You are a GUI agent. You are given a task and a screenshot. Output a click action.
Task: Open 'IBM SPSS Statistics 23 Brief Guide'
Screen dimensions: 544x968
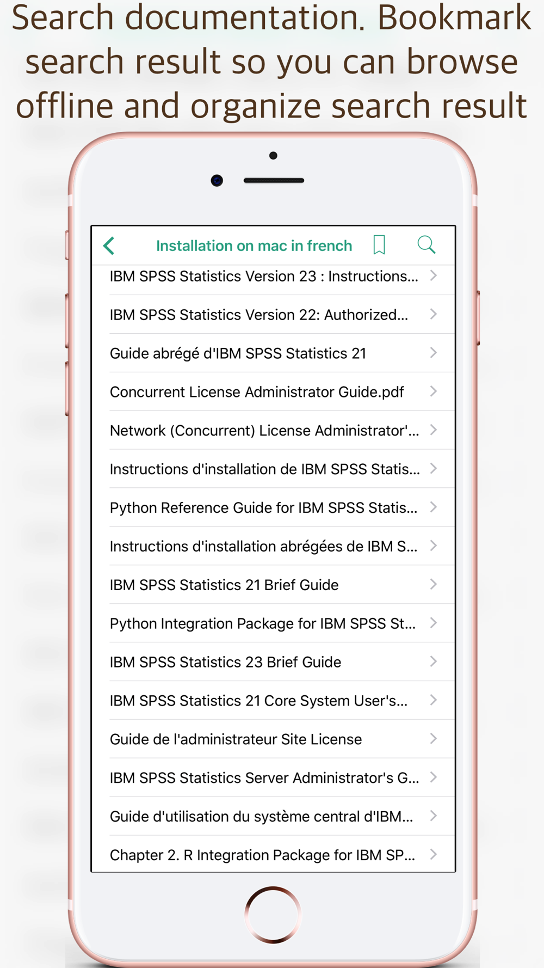click(274, 663)
